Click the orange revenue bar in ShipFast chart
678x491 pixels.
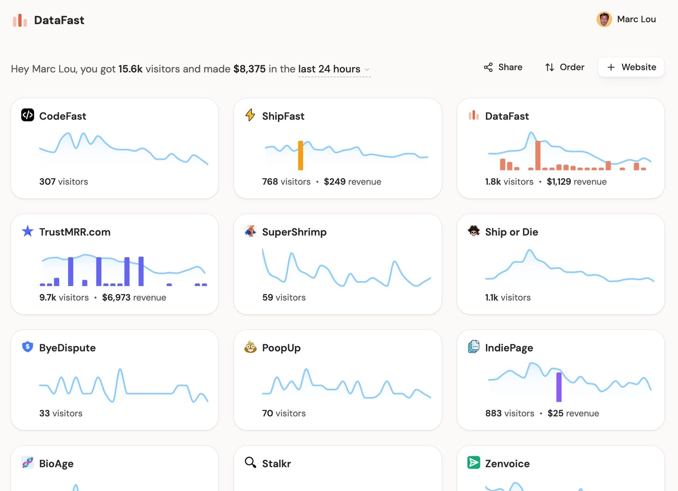pos(301,155)
